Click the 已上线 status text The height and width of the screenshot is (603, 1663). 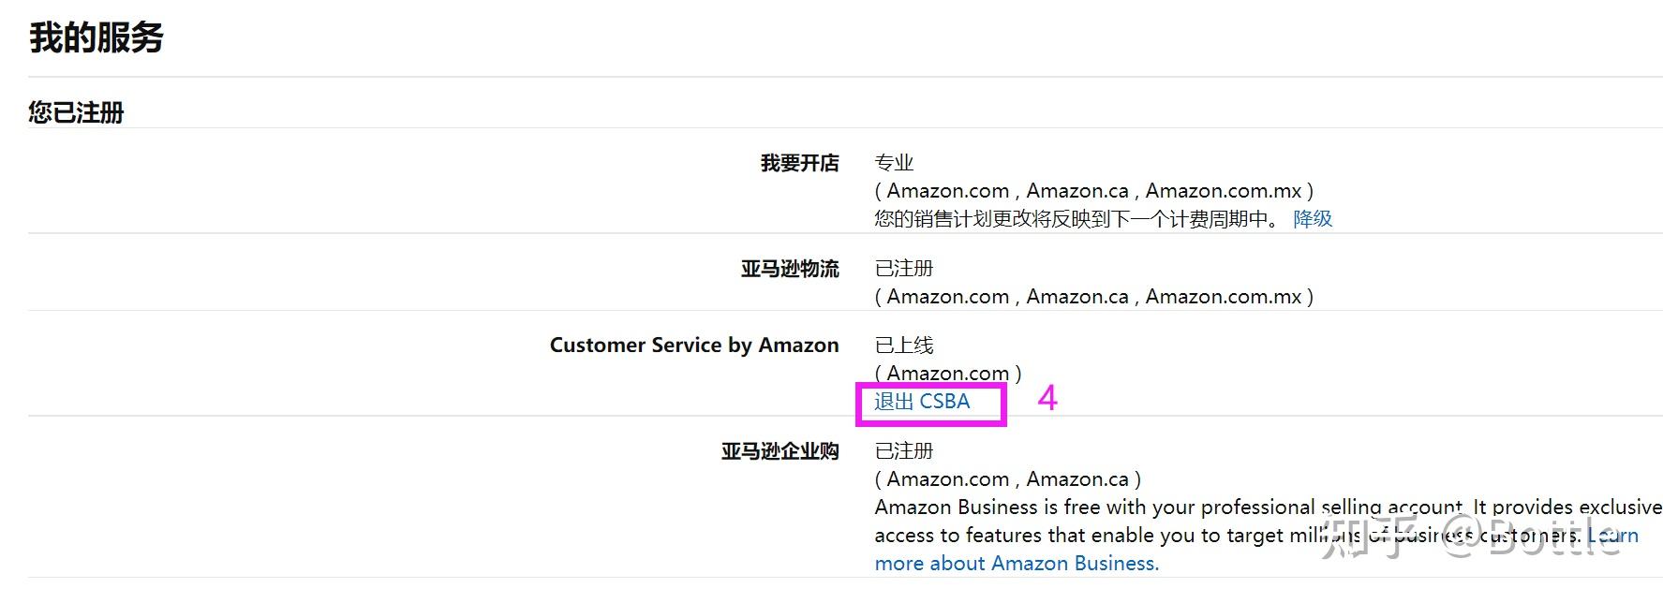(904, 344)
